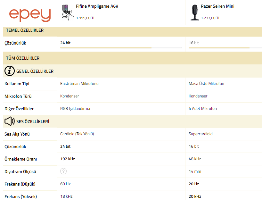Click the 20 Hz low frequency value
The width and height of the screenshot is (262, 200).
click(194, 184)
